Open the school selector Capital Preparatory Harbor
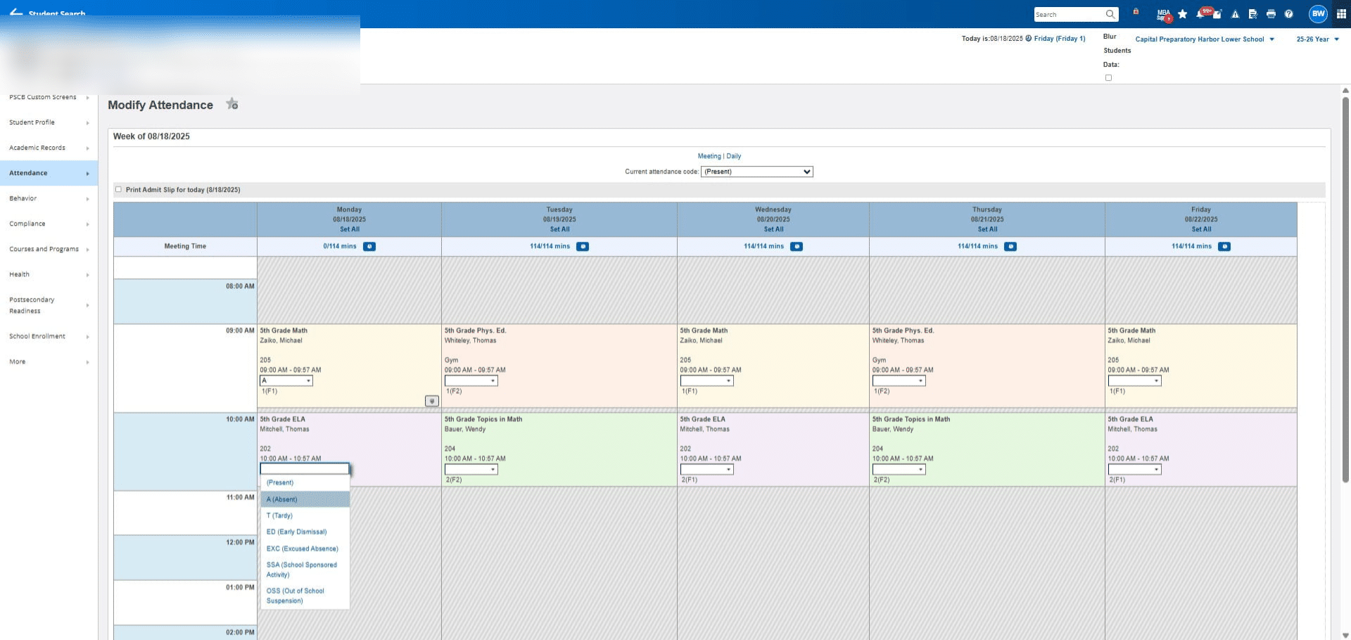 1205,39
